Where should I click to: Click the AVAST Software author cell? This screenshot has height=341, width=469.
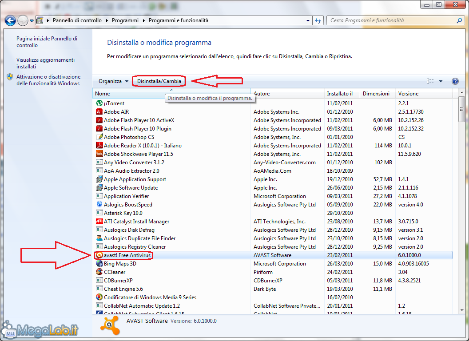tap(273, 255)
